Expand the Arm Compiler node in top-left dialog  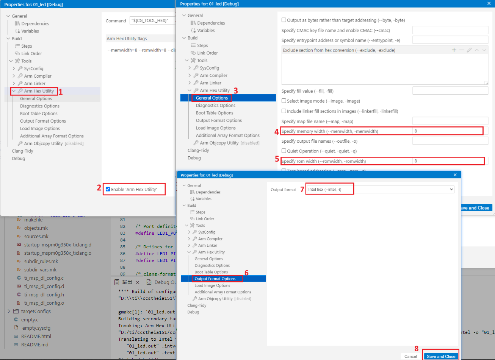point(14,76)
